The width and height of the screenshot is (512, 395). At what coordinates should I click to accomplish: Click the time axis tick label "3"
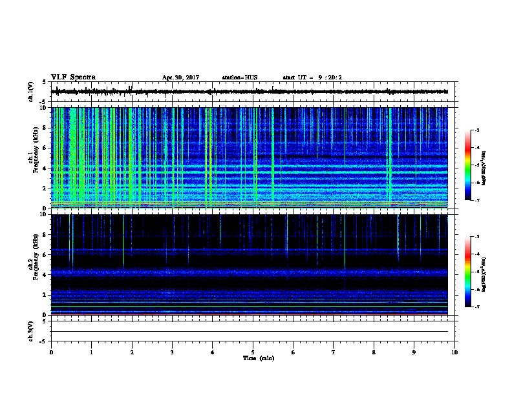172,352
